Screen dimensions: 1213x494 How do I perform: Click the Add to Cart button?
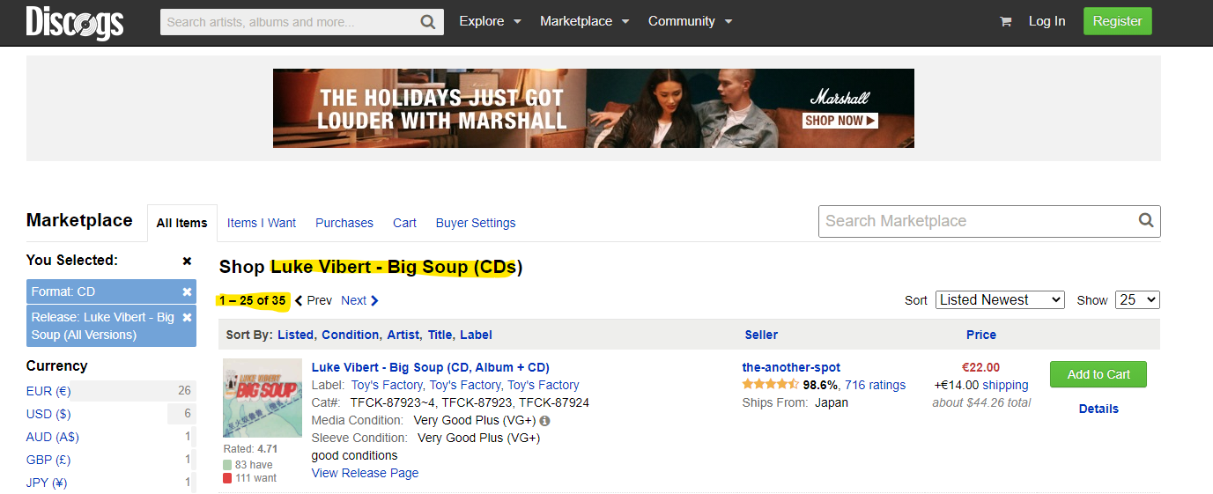(1098, 374)
